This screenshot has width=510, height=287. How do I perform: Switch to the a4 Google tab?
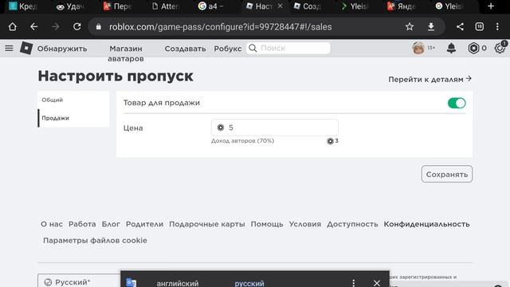pos(211,6)
